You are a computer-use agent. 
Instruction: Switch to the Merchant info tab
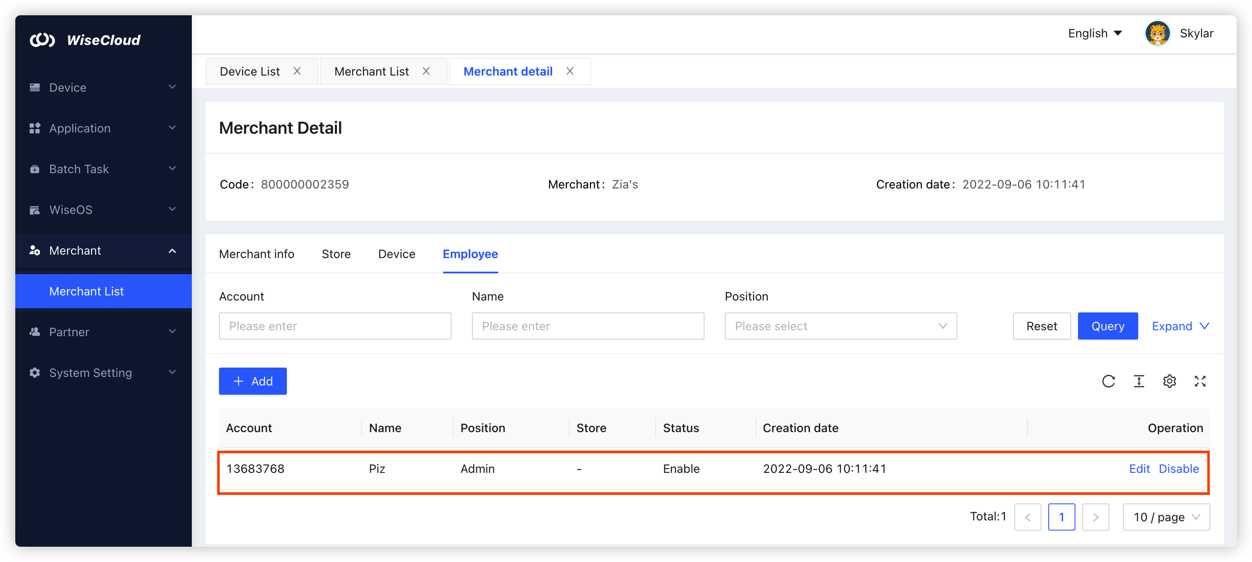click(x=257, y=254)
